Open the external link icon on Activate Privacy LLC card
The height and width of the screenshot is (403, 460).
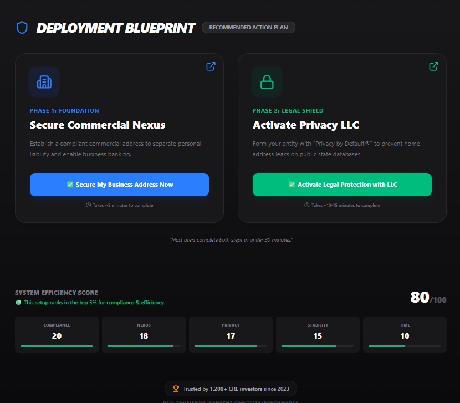click(433, 66)
